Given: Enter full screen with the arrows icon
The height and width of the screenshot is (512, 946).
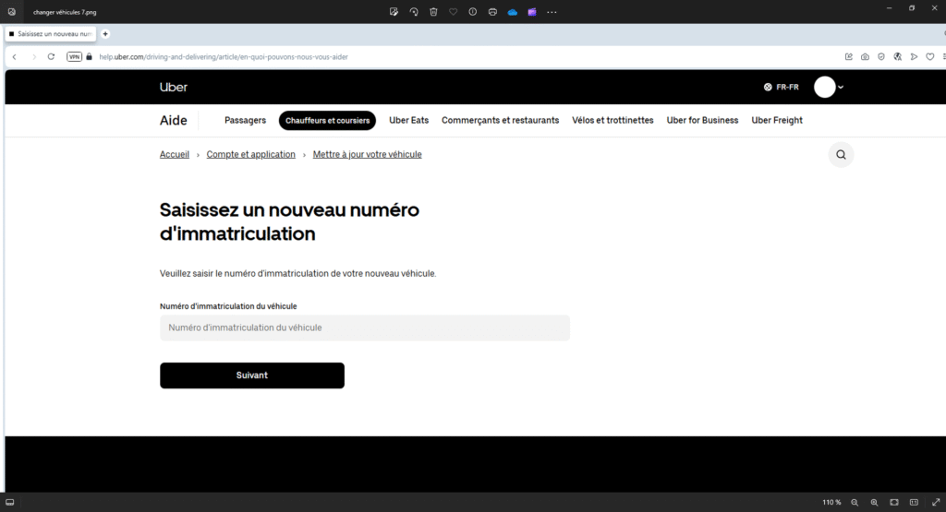Looking at the screenshot, I should click(936, 503).
